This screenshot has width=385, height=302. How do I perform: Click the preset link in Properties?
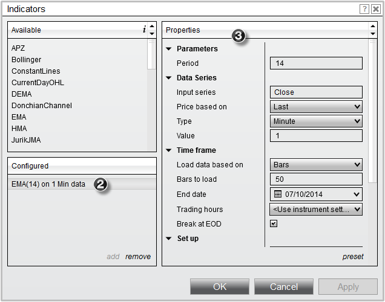tap(353, 257)
